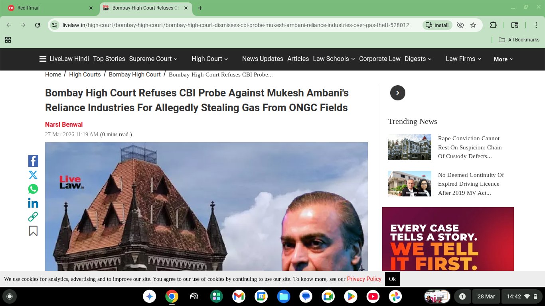Click the article's main court image
The height and width of the screenshot is (306, 545).
(x=206, y=206)
